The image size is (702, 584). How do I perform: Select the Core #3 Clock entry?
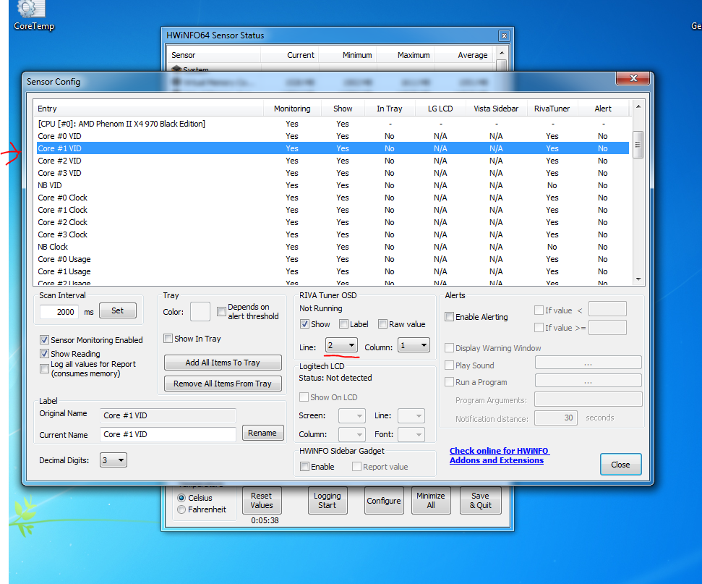pyautogui.click(x=333, y=234)
